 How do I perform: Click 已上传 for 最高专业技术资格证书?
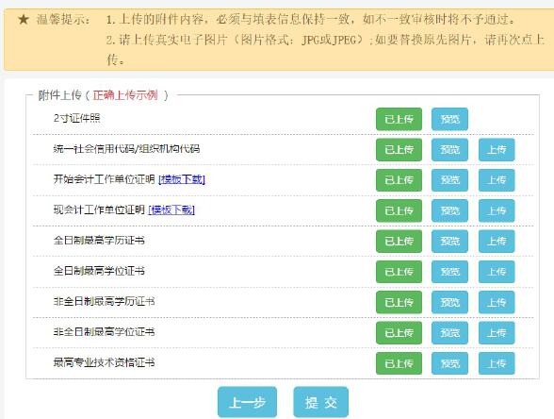point(399,363)
